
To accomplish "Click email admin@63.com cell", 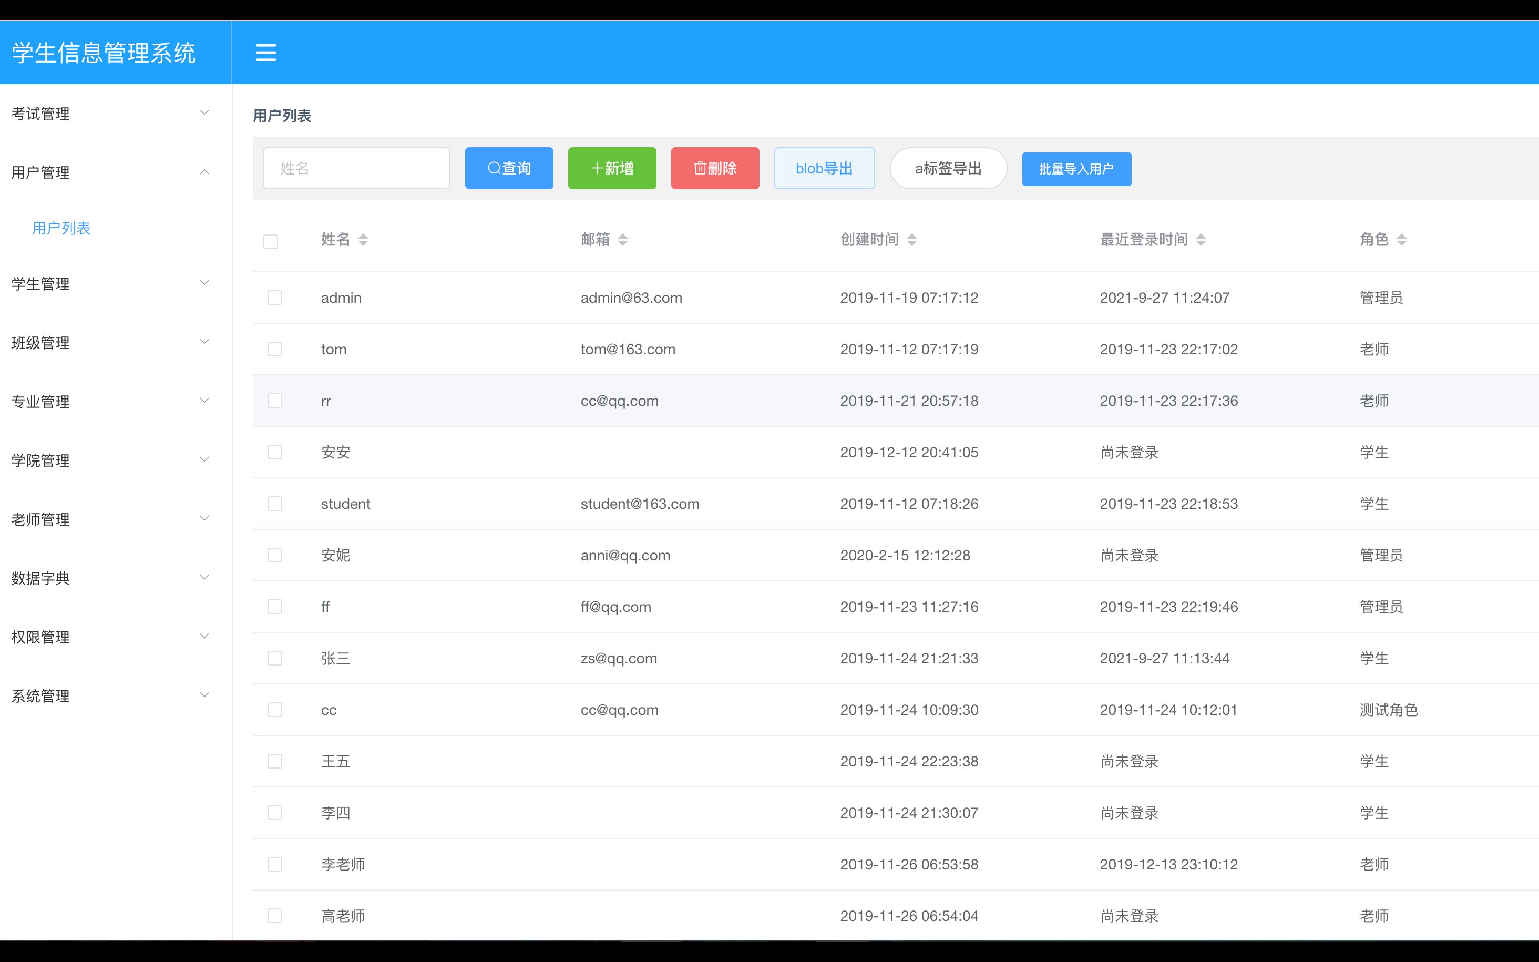I will point(631,298).
